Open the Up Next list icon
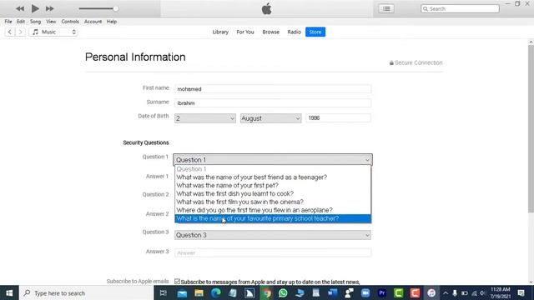 tap(386, 8)
